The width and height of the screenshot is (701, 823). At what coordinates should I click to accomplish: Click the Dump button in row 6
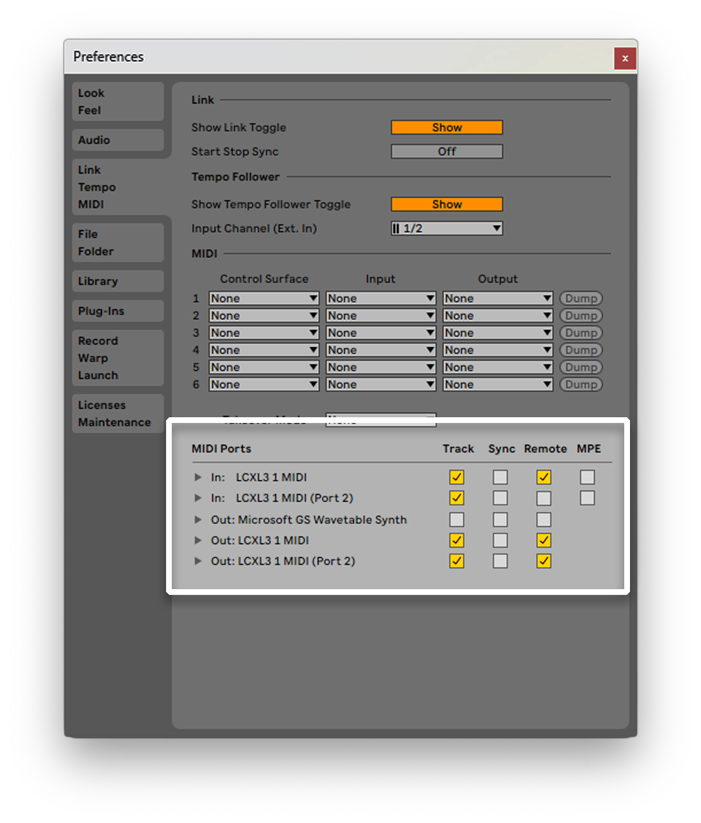point(581,384)
